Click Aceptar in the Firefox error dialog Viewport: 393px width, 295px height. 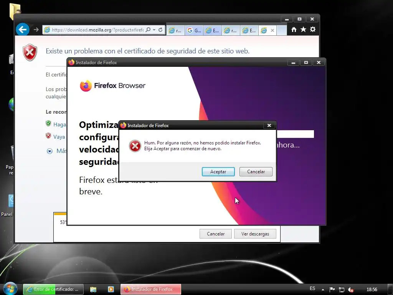click(x=218, y=172)
